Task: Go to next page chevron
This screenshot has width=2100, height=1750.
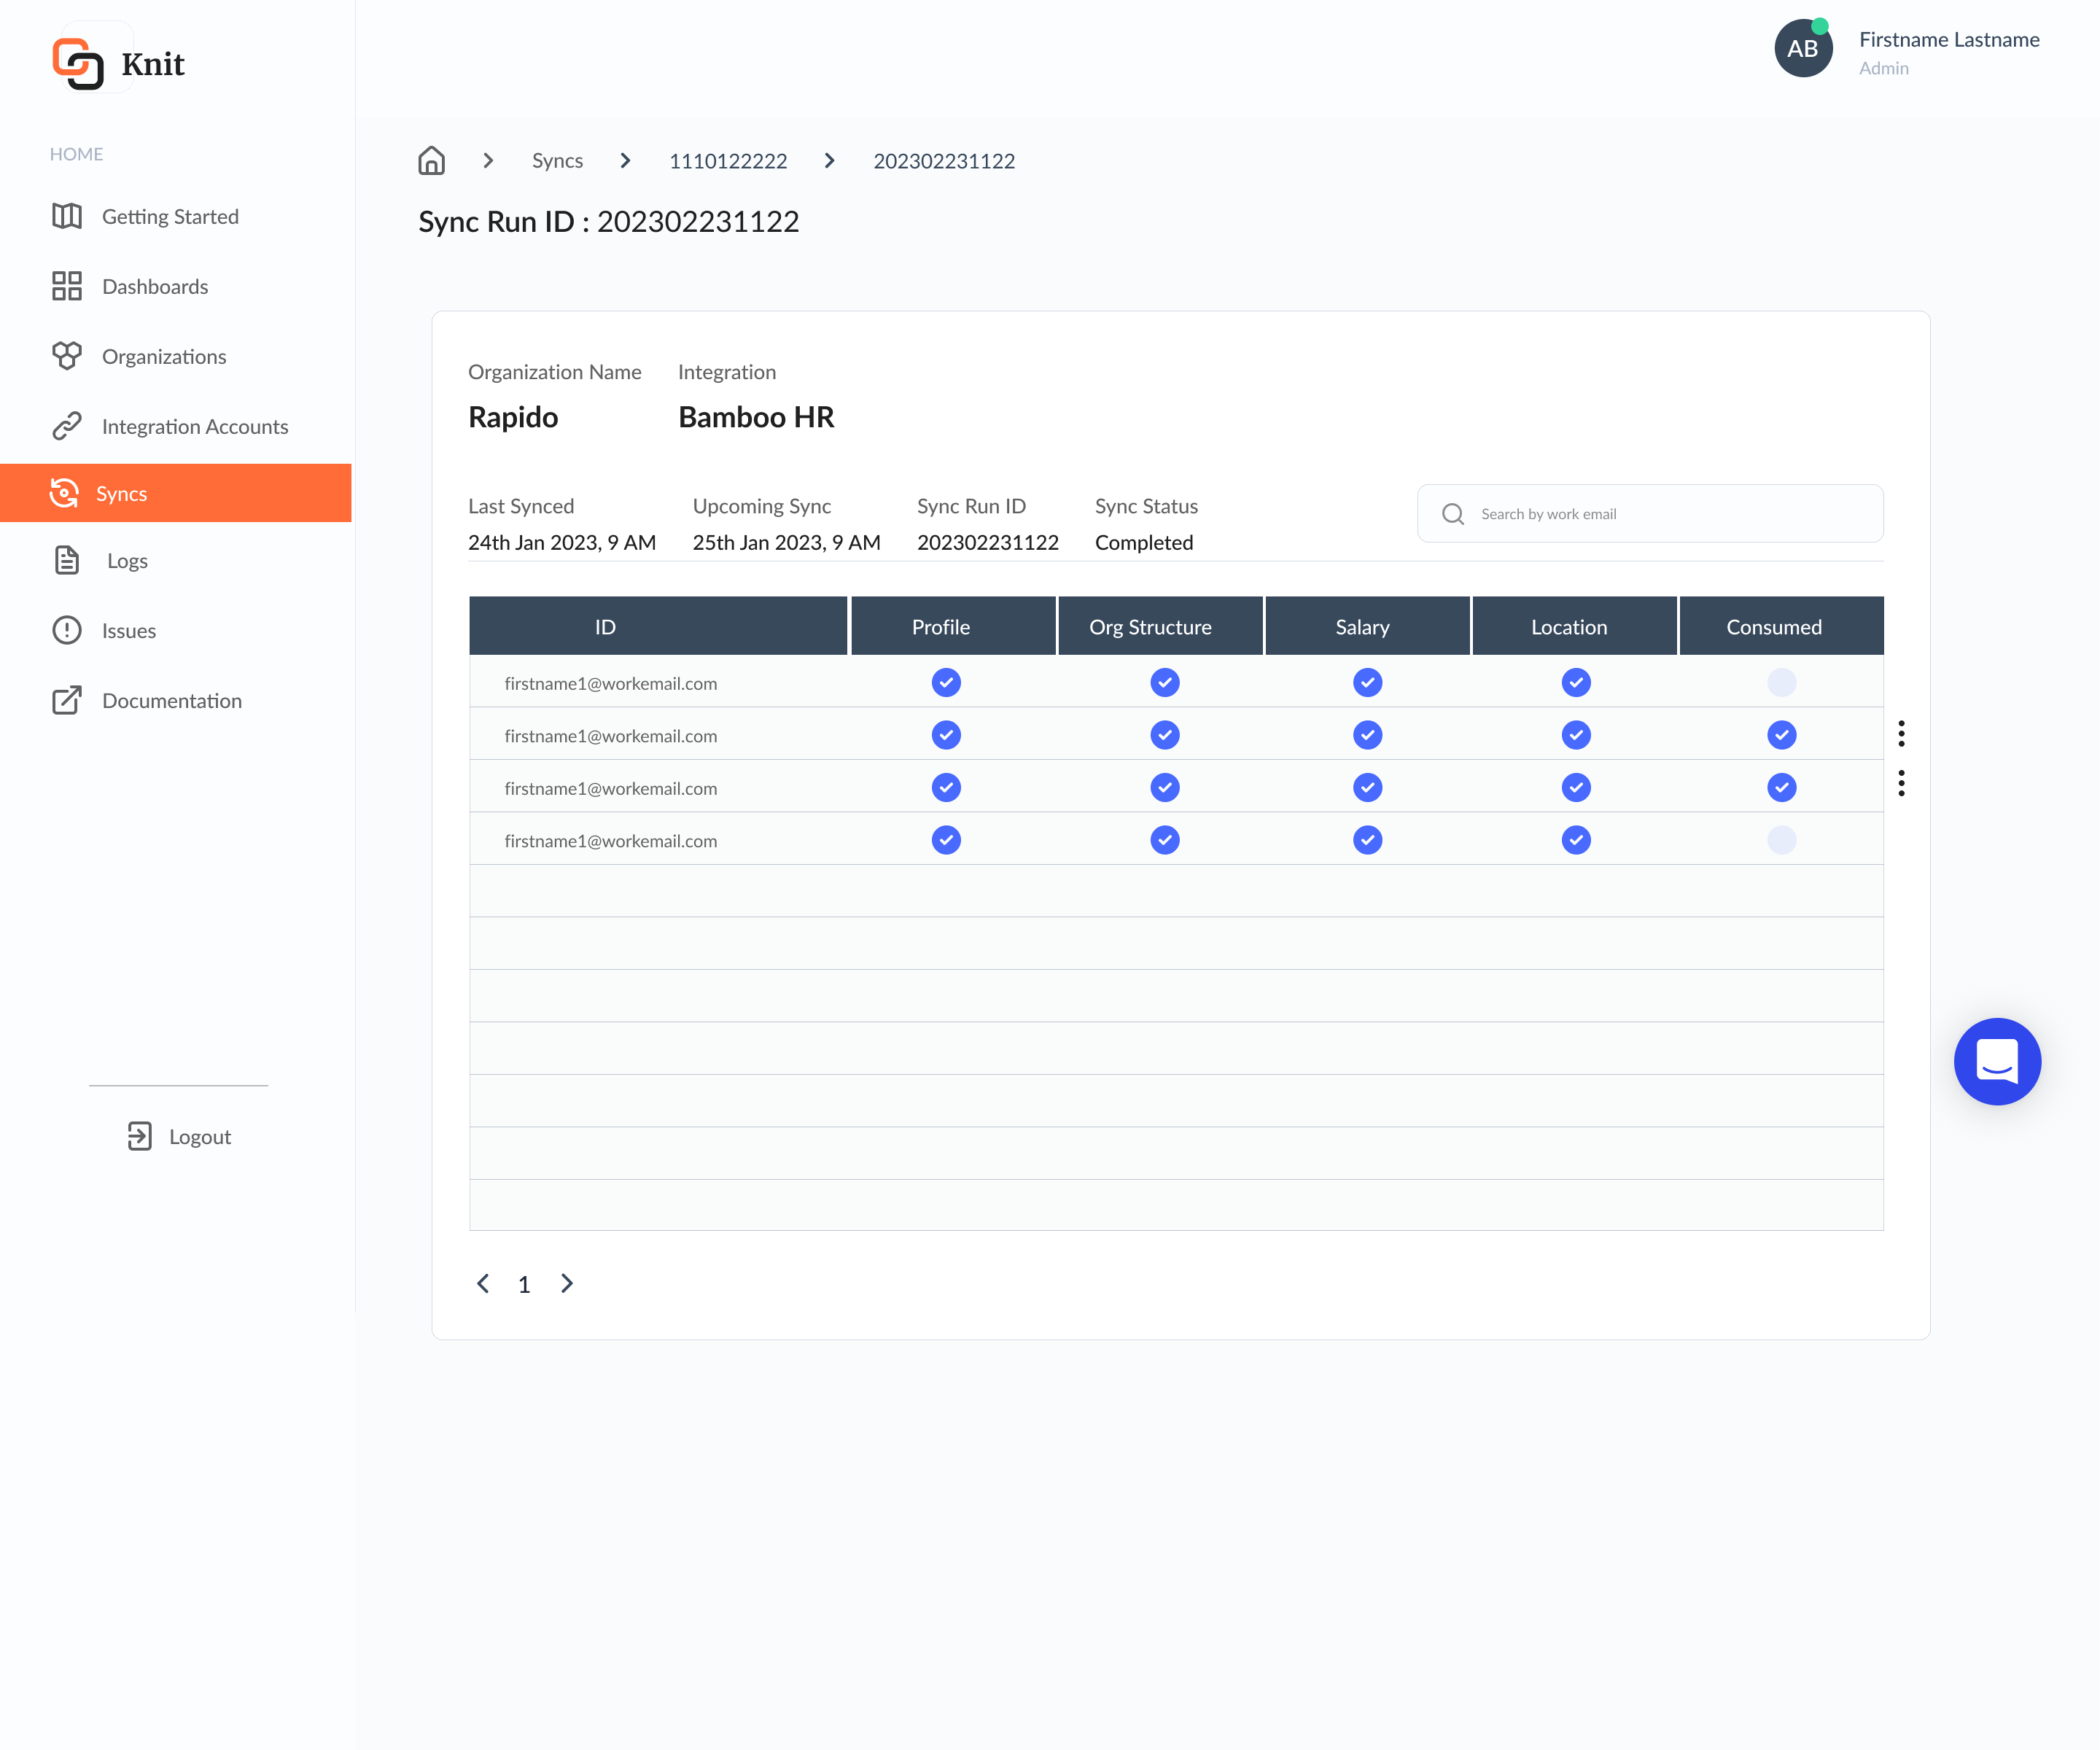Action: coord(567,1283)
